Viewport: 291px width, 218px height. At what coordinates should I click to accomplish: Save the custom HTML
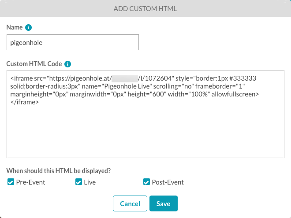point(164,203)
